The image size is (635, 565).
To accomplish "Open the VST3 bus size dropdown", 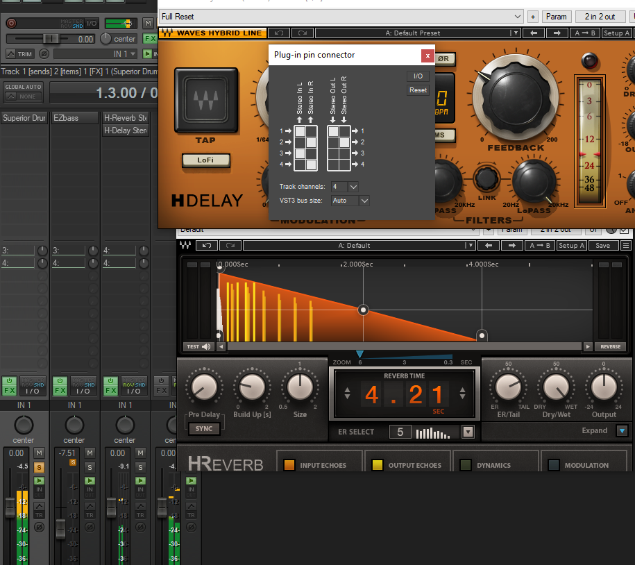I will pyautogui.click(x=364, y=201).
